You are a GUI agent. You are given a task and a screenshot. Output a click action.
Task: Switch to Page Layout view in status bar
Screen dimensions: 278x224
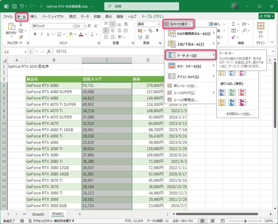coord(213,221)
